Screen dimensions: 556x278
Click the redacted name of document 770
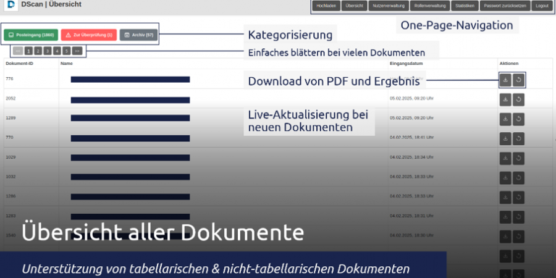coord(130,138)
